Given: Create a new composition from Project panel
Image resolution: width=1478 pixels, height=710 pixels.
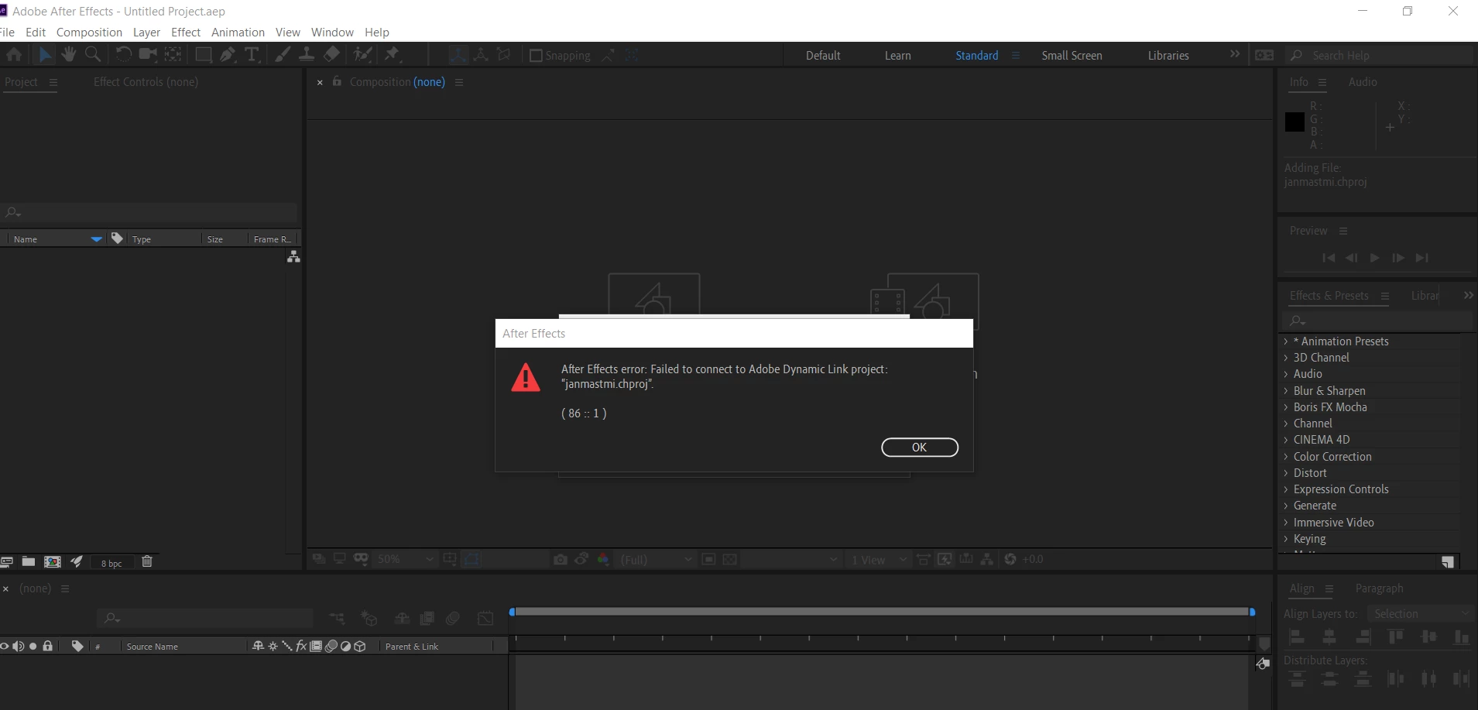Looking at the screenshot, I should [x=53, y=561].
